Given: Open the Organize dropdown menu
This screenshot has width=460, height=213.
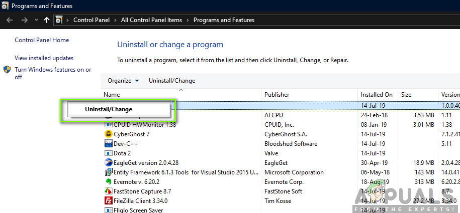Looking at the screenshot, I should point(123,81).
